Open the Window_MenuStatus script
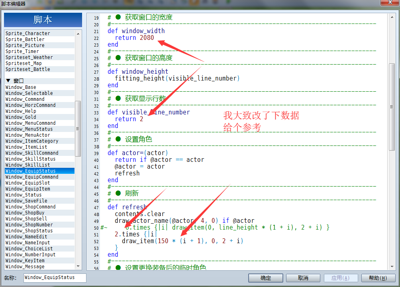 [39, 129]
